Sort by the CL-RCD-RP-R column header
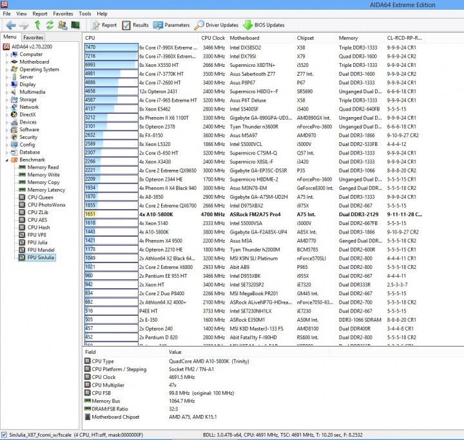This screenshot has width=464, height=440. coord(405,38)
